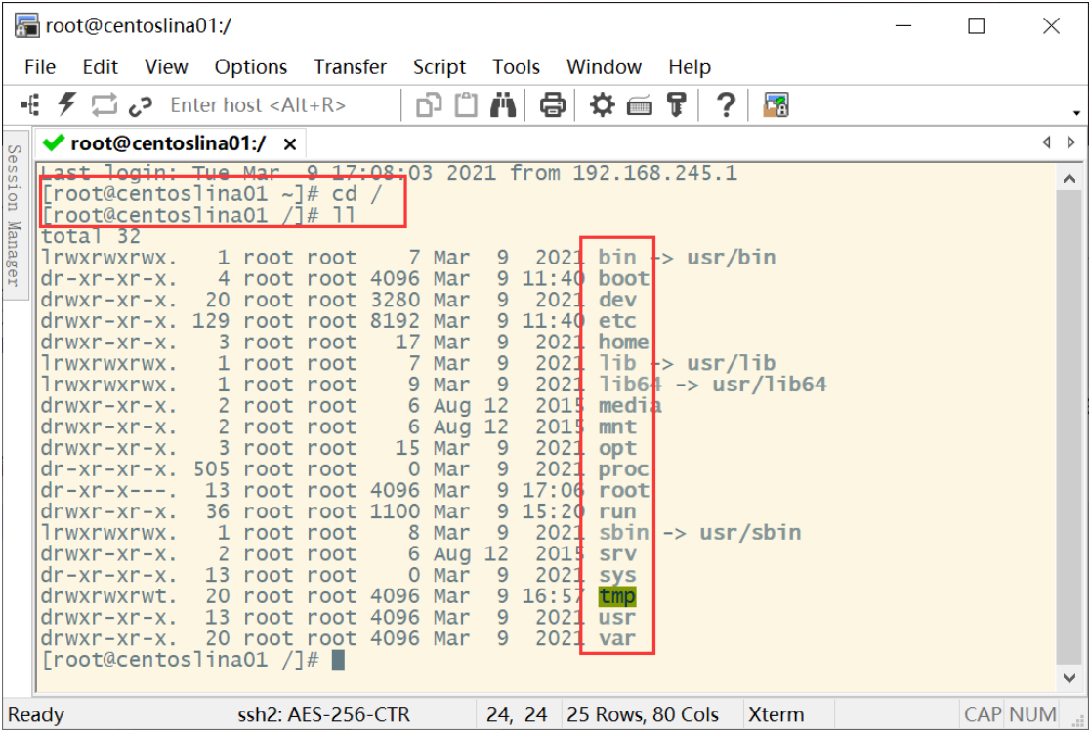Click the home directory entry
Viewport: 1090px width, 731px height.
[x=623, y=342]
